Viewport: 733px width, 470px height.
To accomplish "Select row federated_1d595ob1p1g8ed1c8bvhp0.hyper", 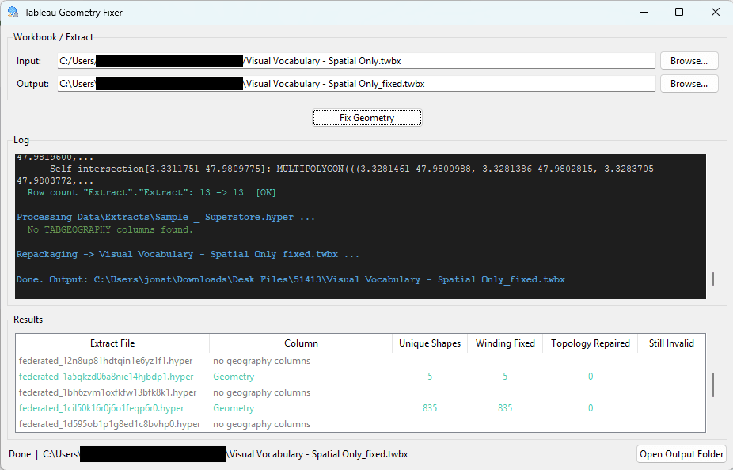I will [360, 424].
